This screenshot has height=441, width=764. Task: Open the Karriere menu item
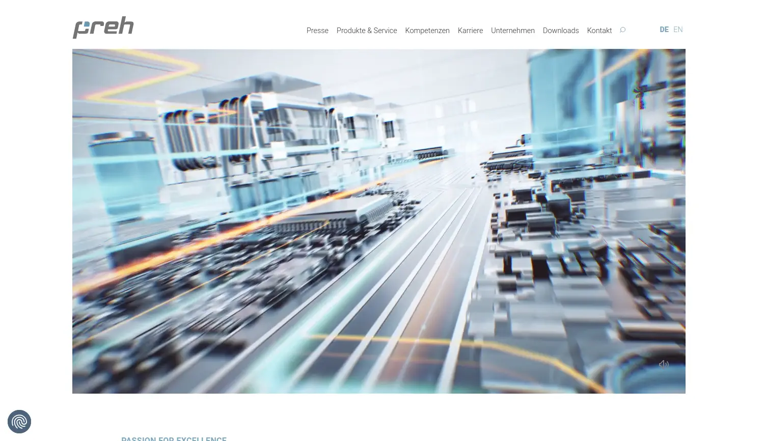(470, 31)
